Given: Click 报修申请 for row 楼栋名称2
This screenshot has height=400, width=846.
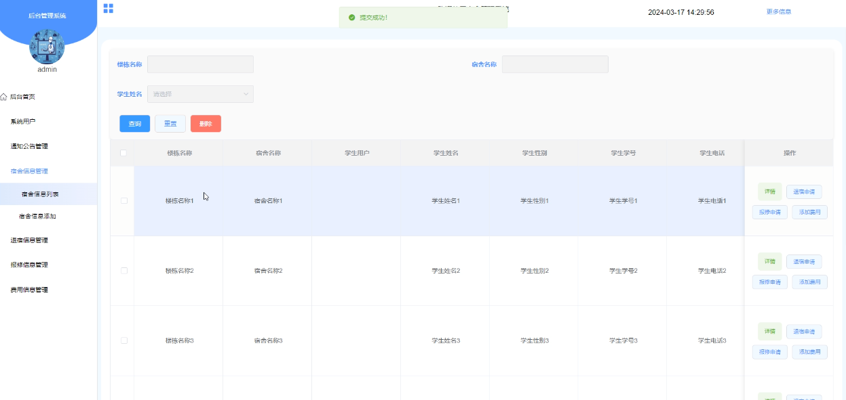Looking at the screenshot, I should pyautogui.click(x=770, y=282).
